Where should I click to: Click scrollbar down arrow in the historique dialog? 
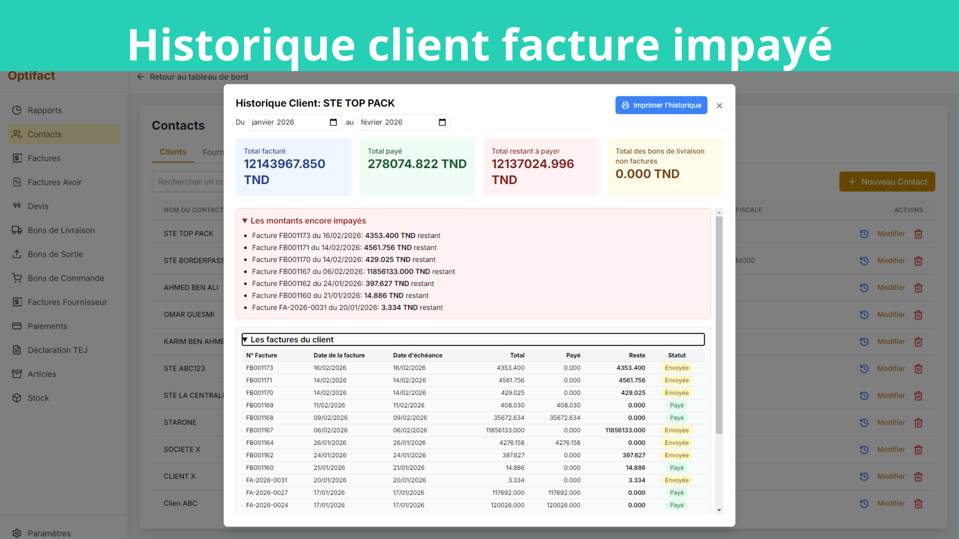point(719,510)
